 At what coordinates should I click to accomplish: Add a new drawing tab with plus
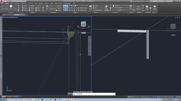[27, 15]
